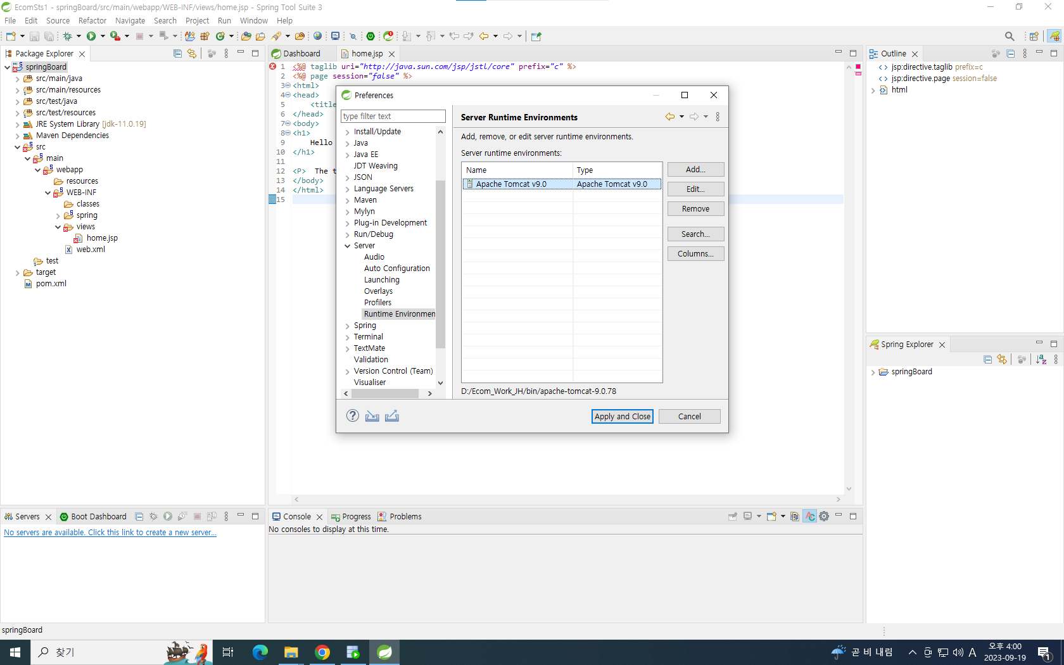Image resolution: width=1064 pixels, height=665 pixels.
Task: Click the Debug bug toolbar icon
Action: (x=67, y=36)
